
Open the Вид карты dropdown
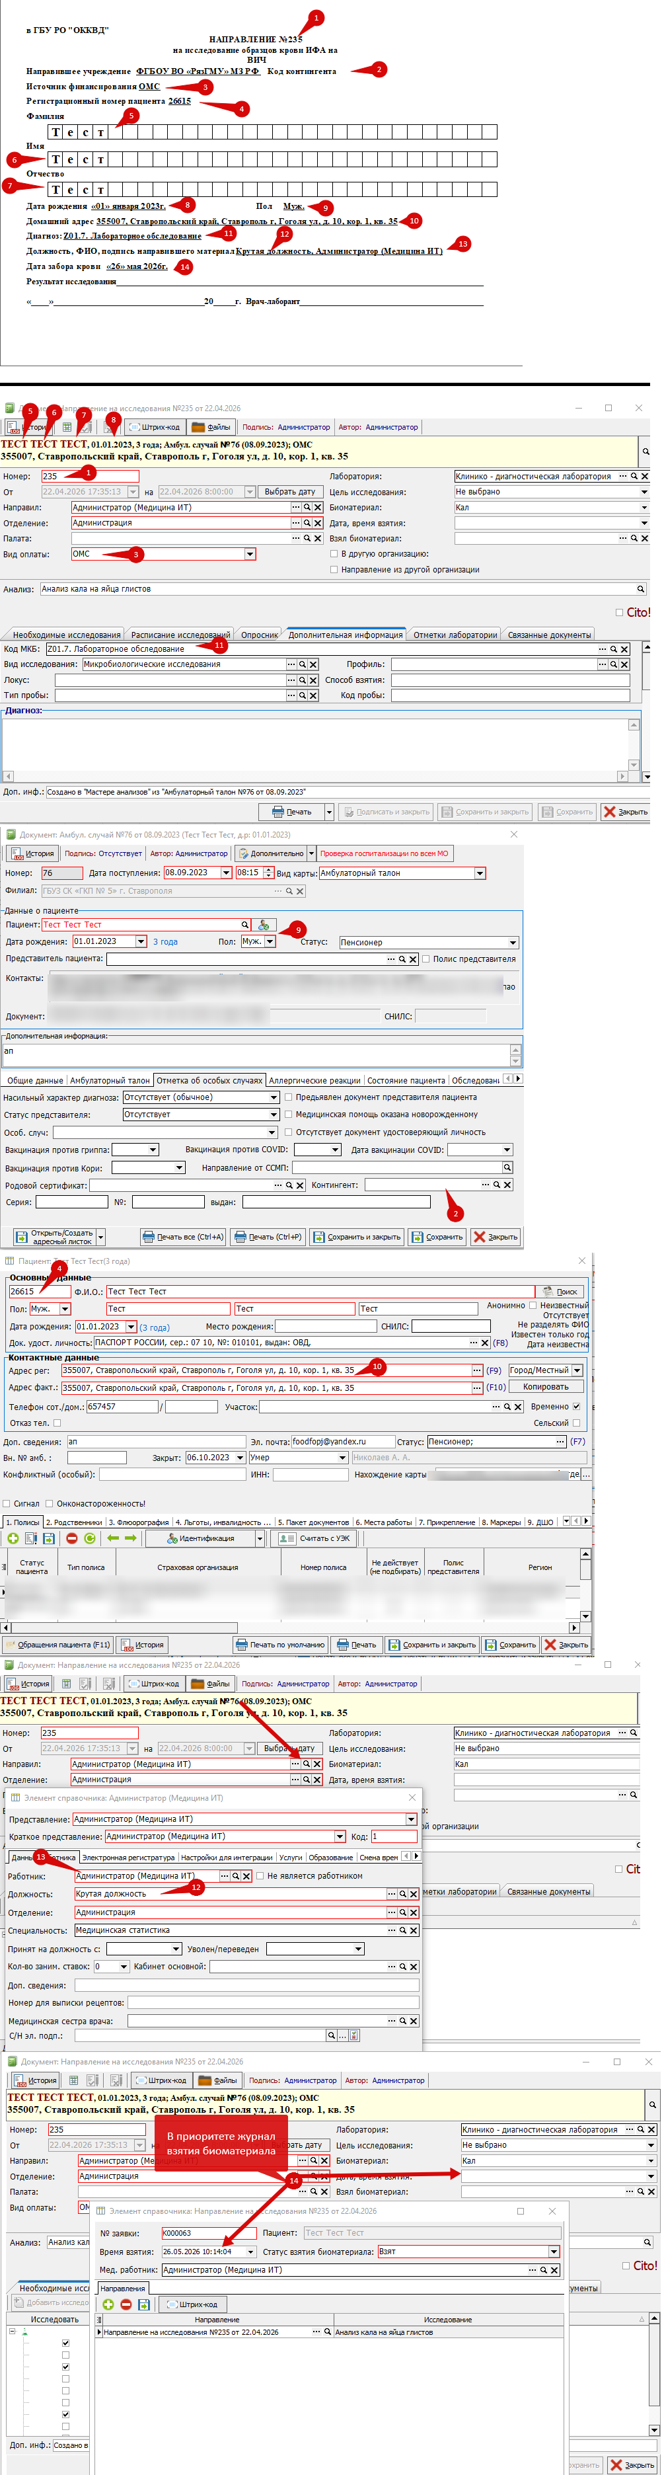click(x=480, y=873)
